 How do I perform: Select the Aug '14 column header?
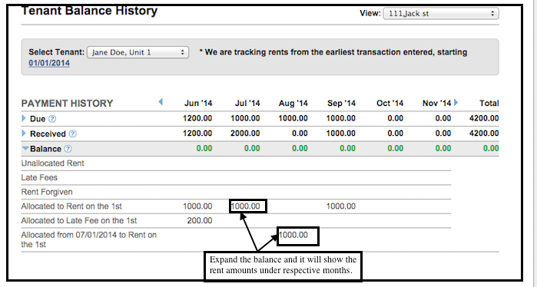(x=293, y=104)
